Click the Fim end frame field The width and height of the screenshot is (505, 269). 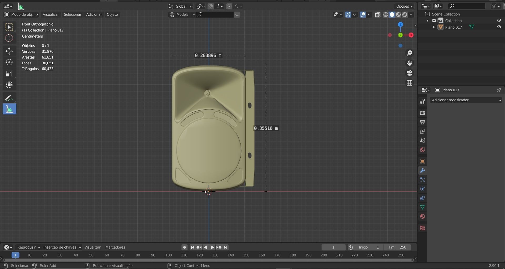click(397, 247)
